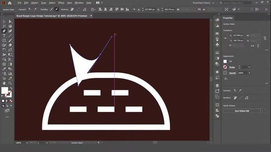Convert anchor to corner in Properties panel
The image size is (271, 152).
pyautogui.click(x=235, y=90)
